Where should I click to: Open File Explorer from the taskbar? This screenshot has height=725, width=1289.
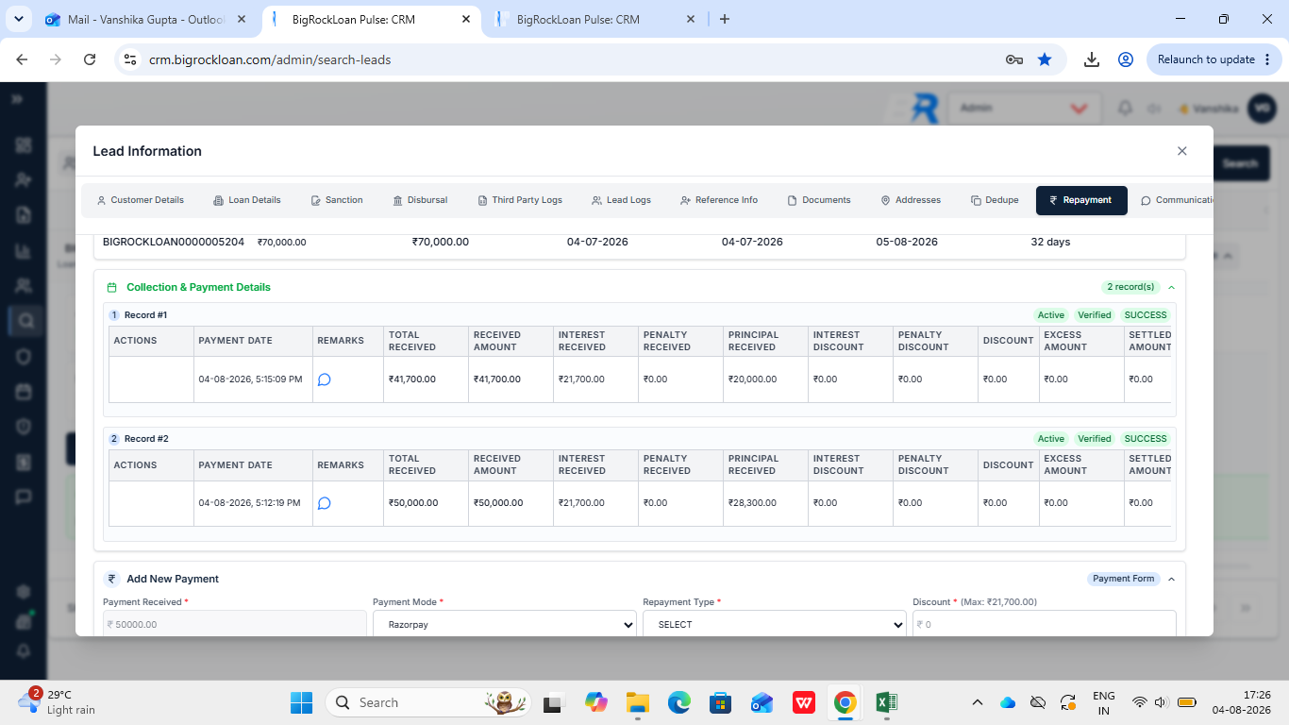pyautogui.click(x=638, y=702)
